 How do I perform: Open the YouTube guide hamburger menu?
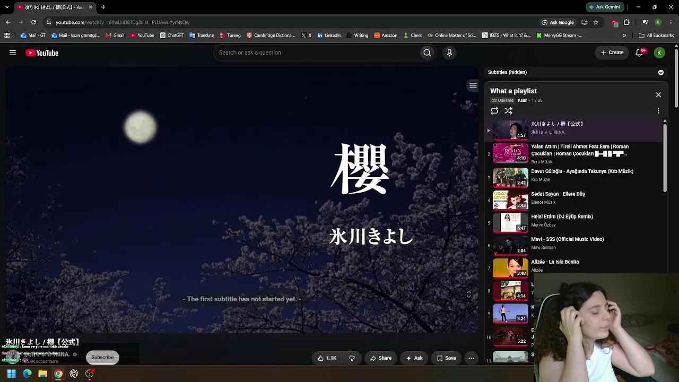(13, 53)
